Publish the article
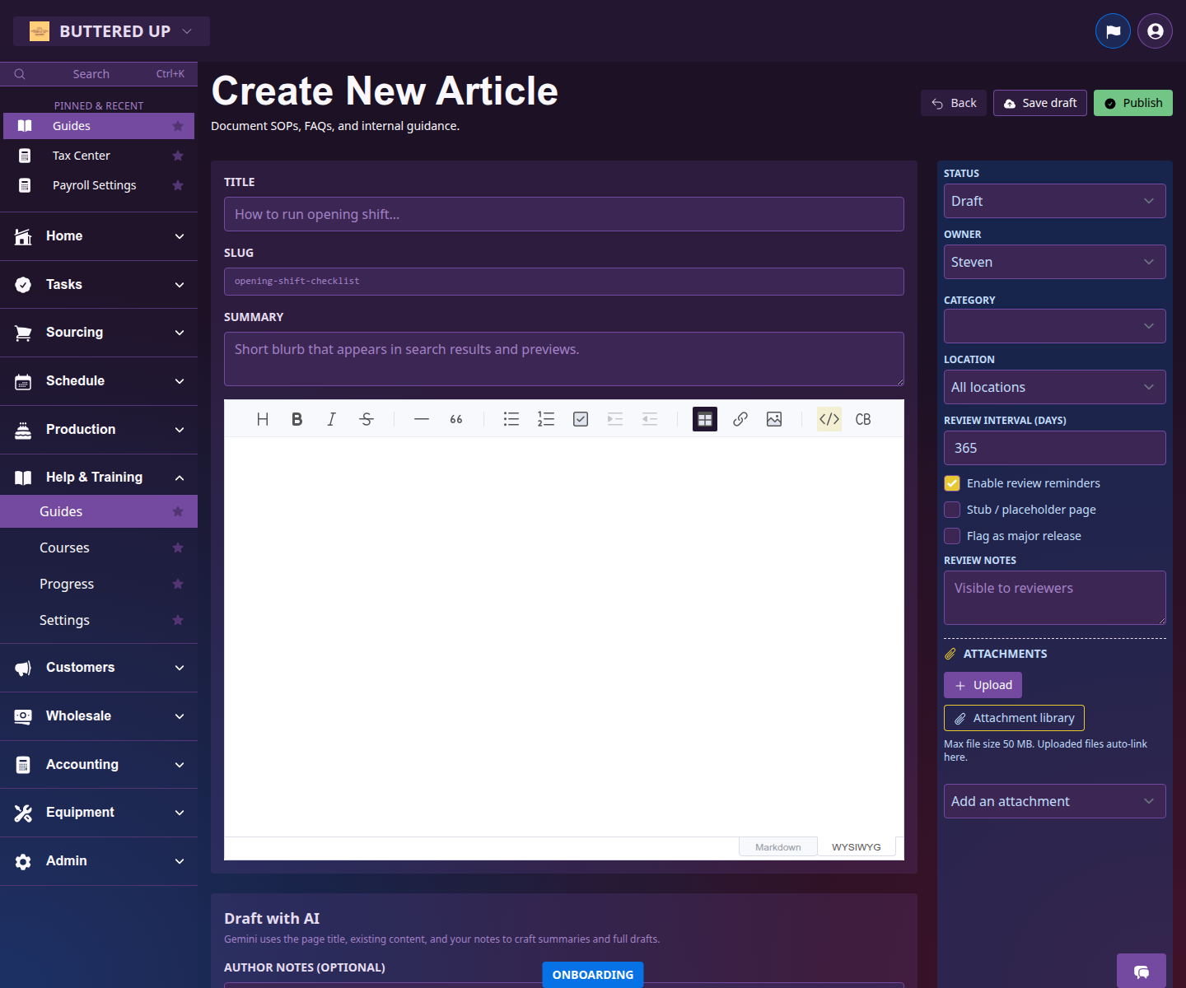The height and width of the screenshot is (988, 1186). pos(1132,103)
